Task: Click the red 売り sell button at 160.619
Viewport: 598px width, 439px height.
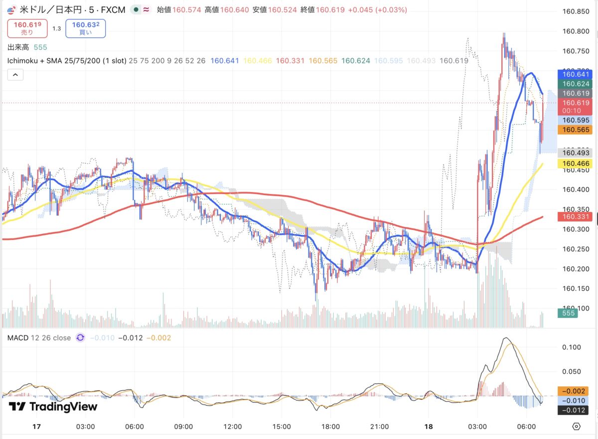Action: click(27, 28)
